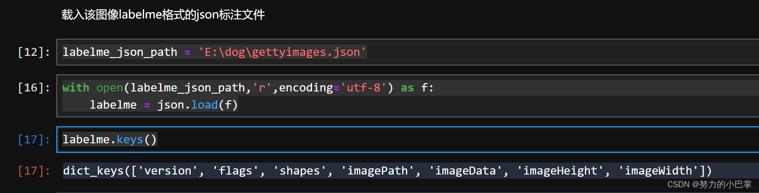Select the [16] input cell prompt
The width and height of the screenshot is (759, 193).
(34, 88)
